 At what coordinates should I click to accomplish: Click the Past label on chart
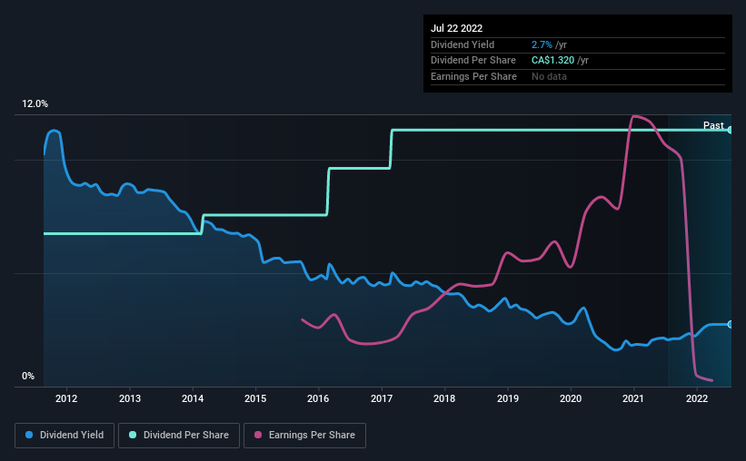713,125
